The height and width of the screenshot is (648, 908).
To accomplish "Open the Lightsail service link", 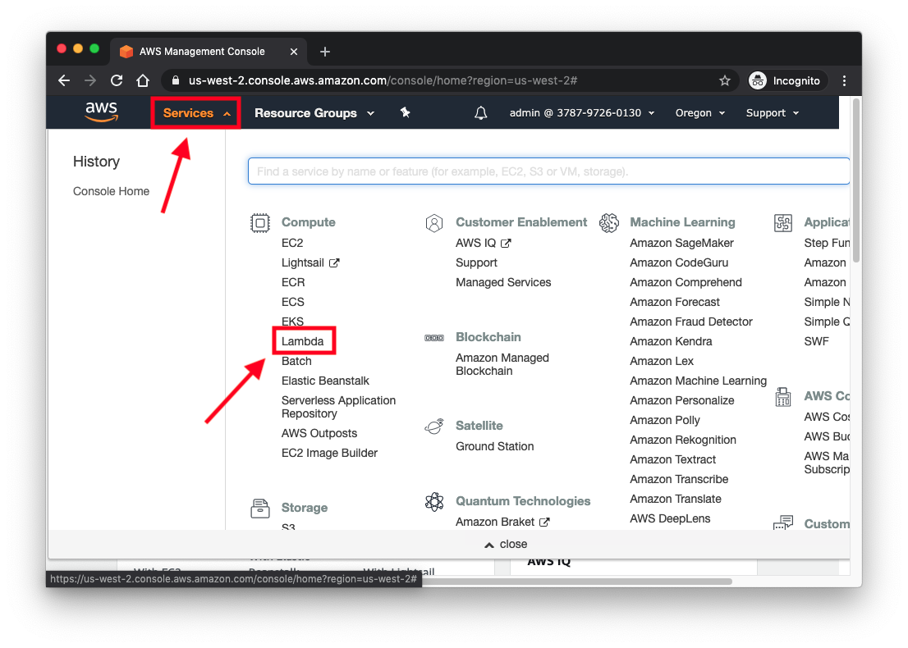I will (310, 262).
